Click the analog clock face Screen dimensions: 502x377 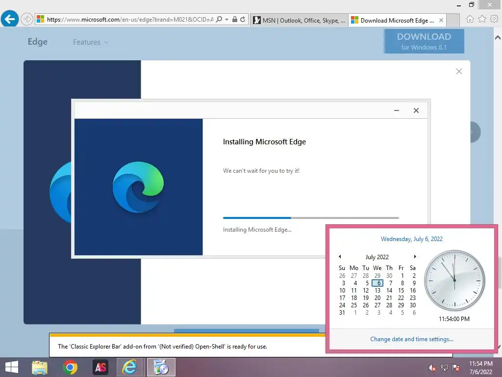click(x=454, y=280)
